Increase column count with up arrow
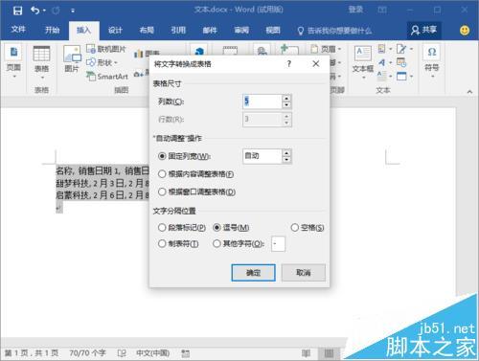The width and height of the screenshot is (479, 361). (x=286, y=99)
